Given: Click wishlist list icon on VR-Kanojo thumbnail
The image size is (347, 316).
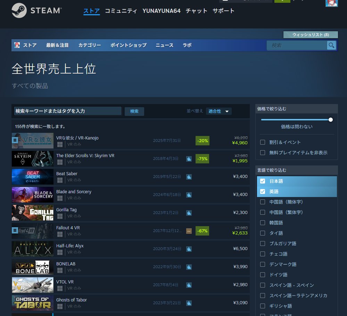Looking at the screenshot, I should 15,140.
